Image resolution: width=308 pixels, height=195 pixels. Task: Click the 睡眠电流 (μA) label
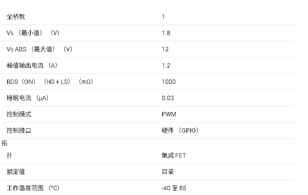(27, 98)
